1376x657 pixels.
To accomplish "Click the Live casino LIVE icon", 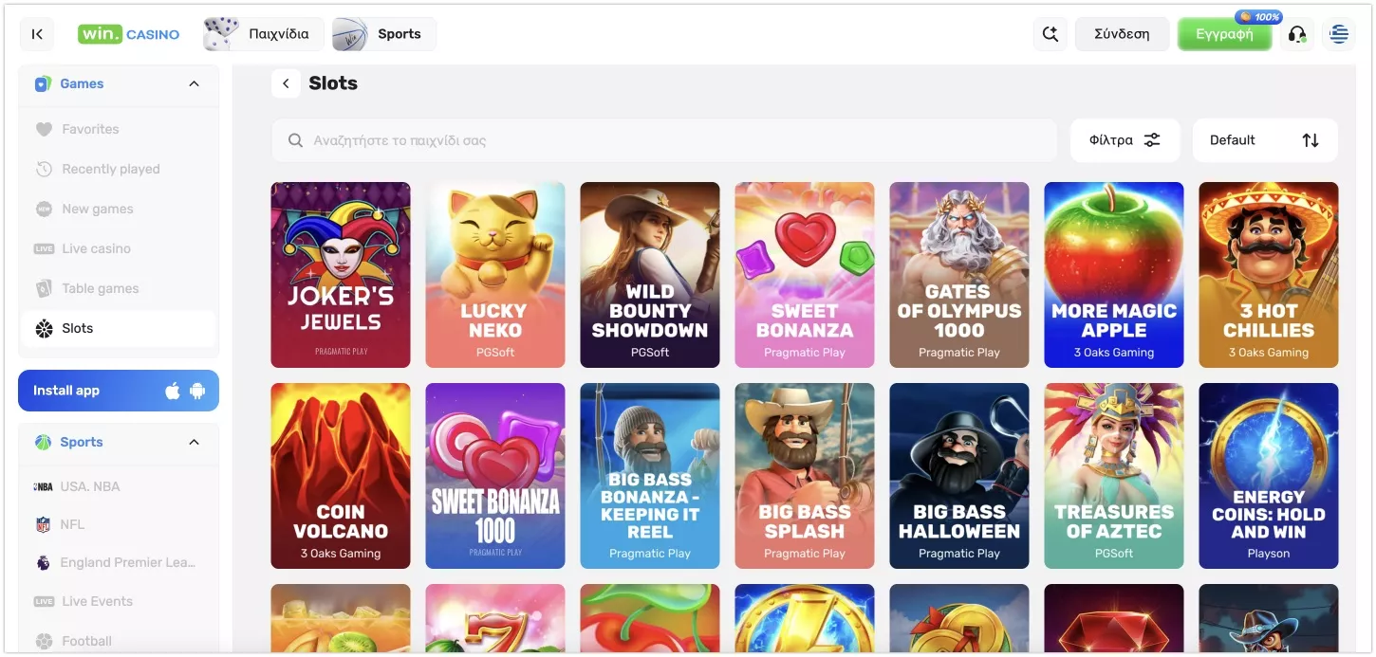I will (44, 248).
